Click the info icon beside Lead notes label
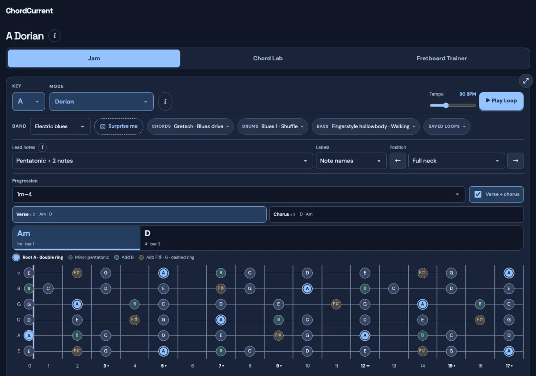 point(42,147)
